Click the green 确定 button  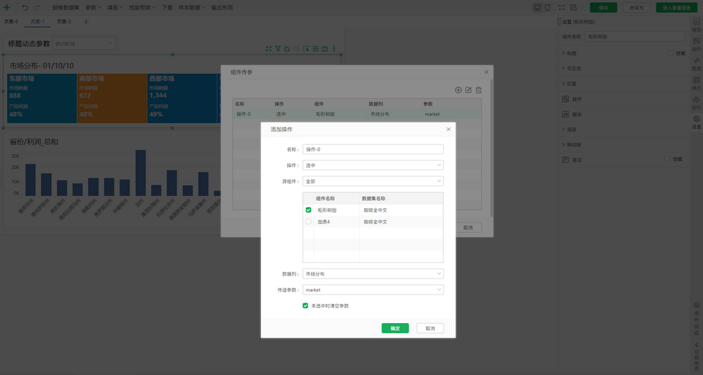tap(395, 329)
